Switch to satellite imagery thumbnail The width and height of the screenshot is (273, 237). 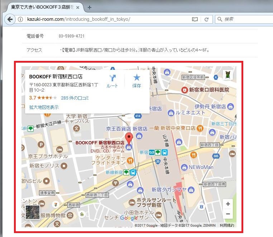[33, 212]
